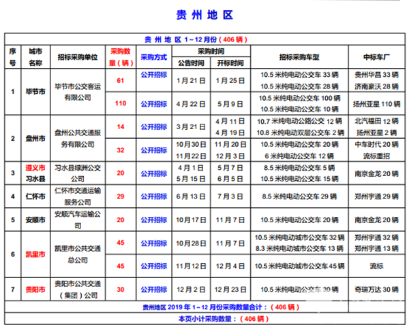Select the 招标采购单位 column header
This screenshot has height=327, width=409.
pyautogui.click(x=78, y=57)
